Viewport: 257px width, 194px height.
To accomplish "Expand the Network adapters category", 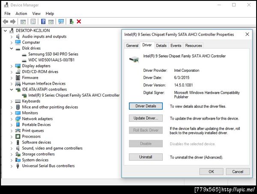I will (x=12, y=119).
